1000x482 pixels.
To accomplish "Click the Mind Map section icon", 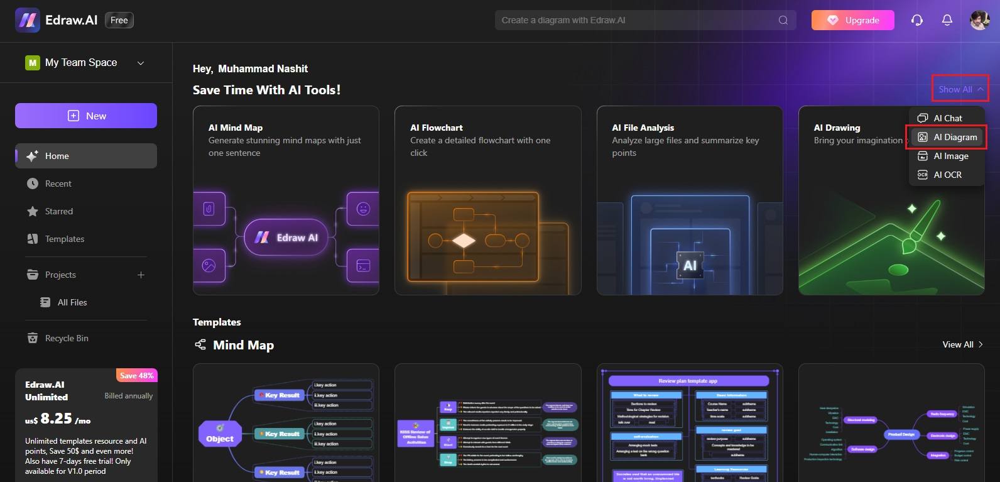I will (x=200, y=344).
